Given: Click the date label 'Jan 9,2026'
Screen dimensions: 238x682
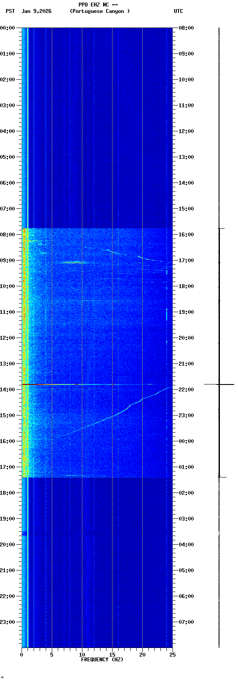Looking at the screenshot, I should 36,11.
